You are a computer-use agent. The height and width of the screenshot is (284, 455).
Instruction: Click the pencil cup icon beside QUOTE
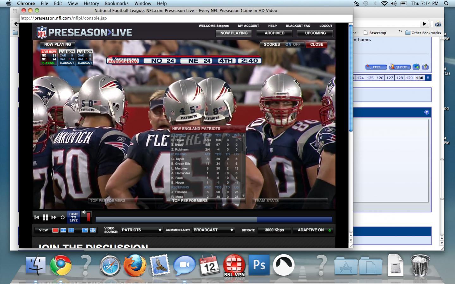[425, 67]
